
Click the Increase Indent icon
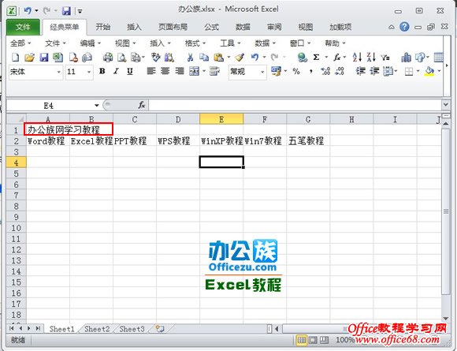(374, 71)
